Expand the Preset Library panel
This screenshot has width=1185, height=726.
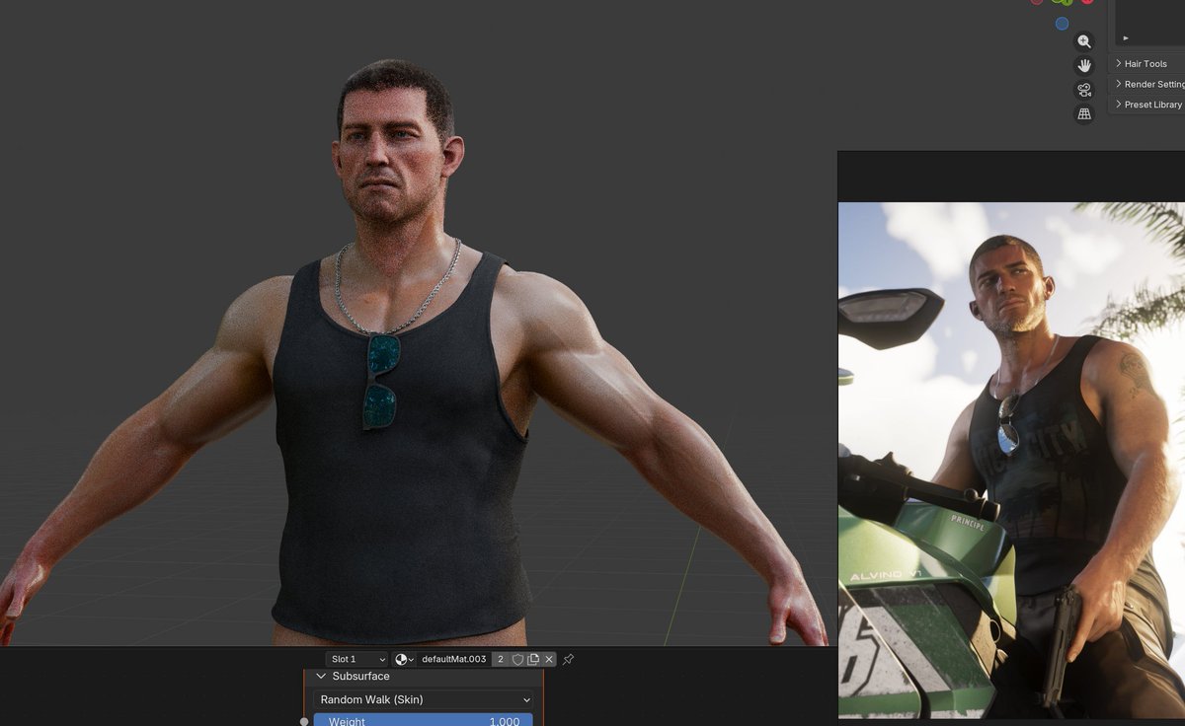pos(1147,105)
